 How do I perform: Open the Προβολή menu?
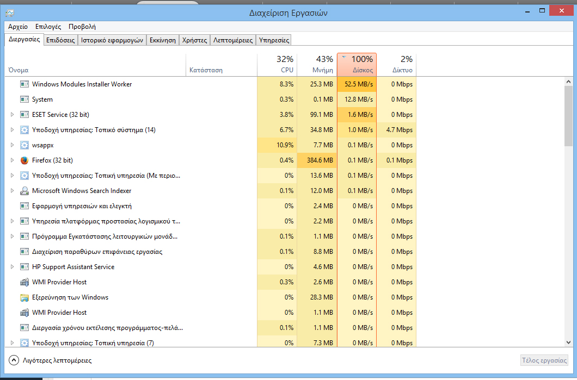pyautogui.click(x=82, y=27)
